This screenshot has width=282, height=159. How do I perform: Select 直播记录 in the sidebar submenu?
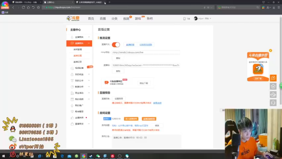(78, 62)
